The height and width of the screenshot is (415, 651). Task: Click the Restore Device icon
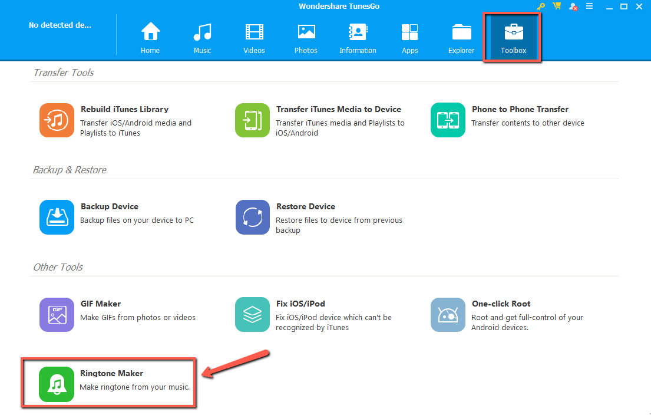coord(252,218)
